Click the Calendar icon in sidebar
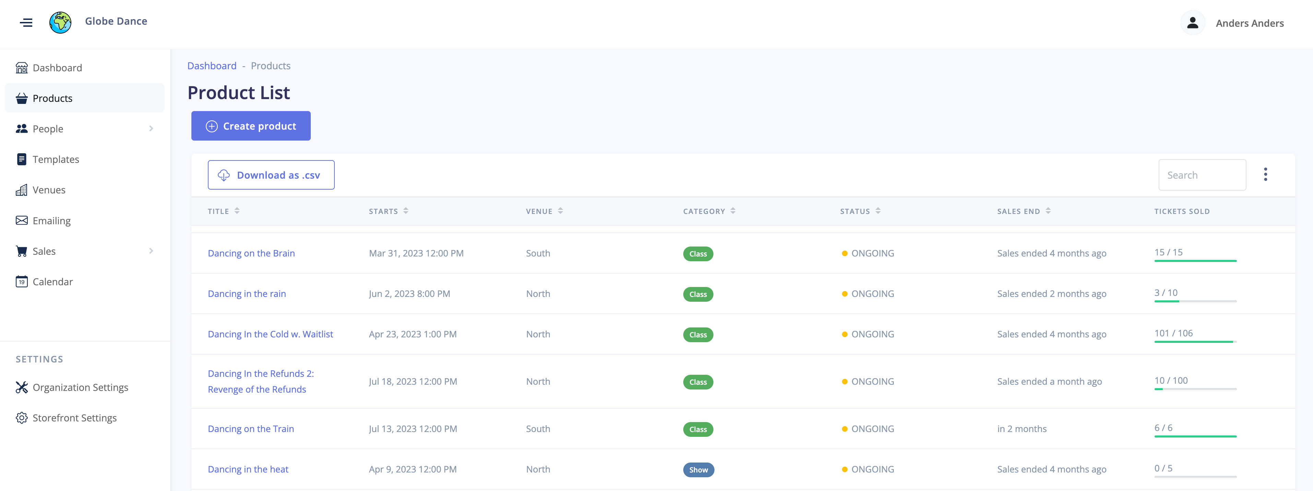The image size is (1313, 491). click(x=21, y=282)
